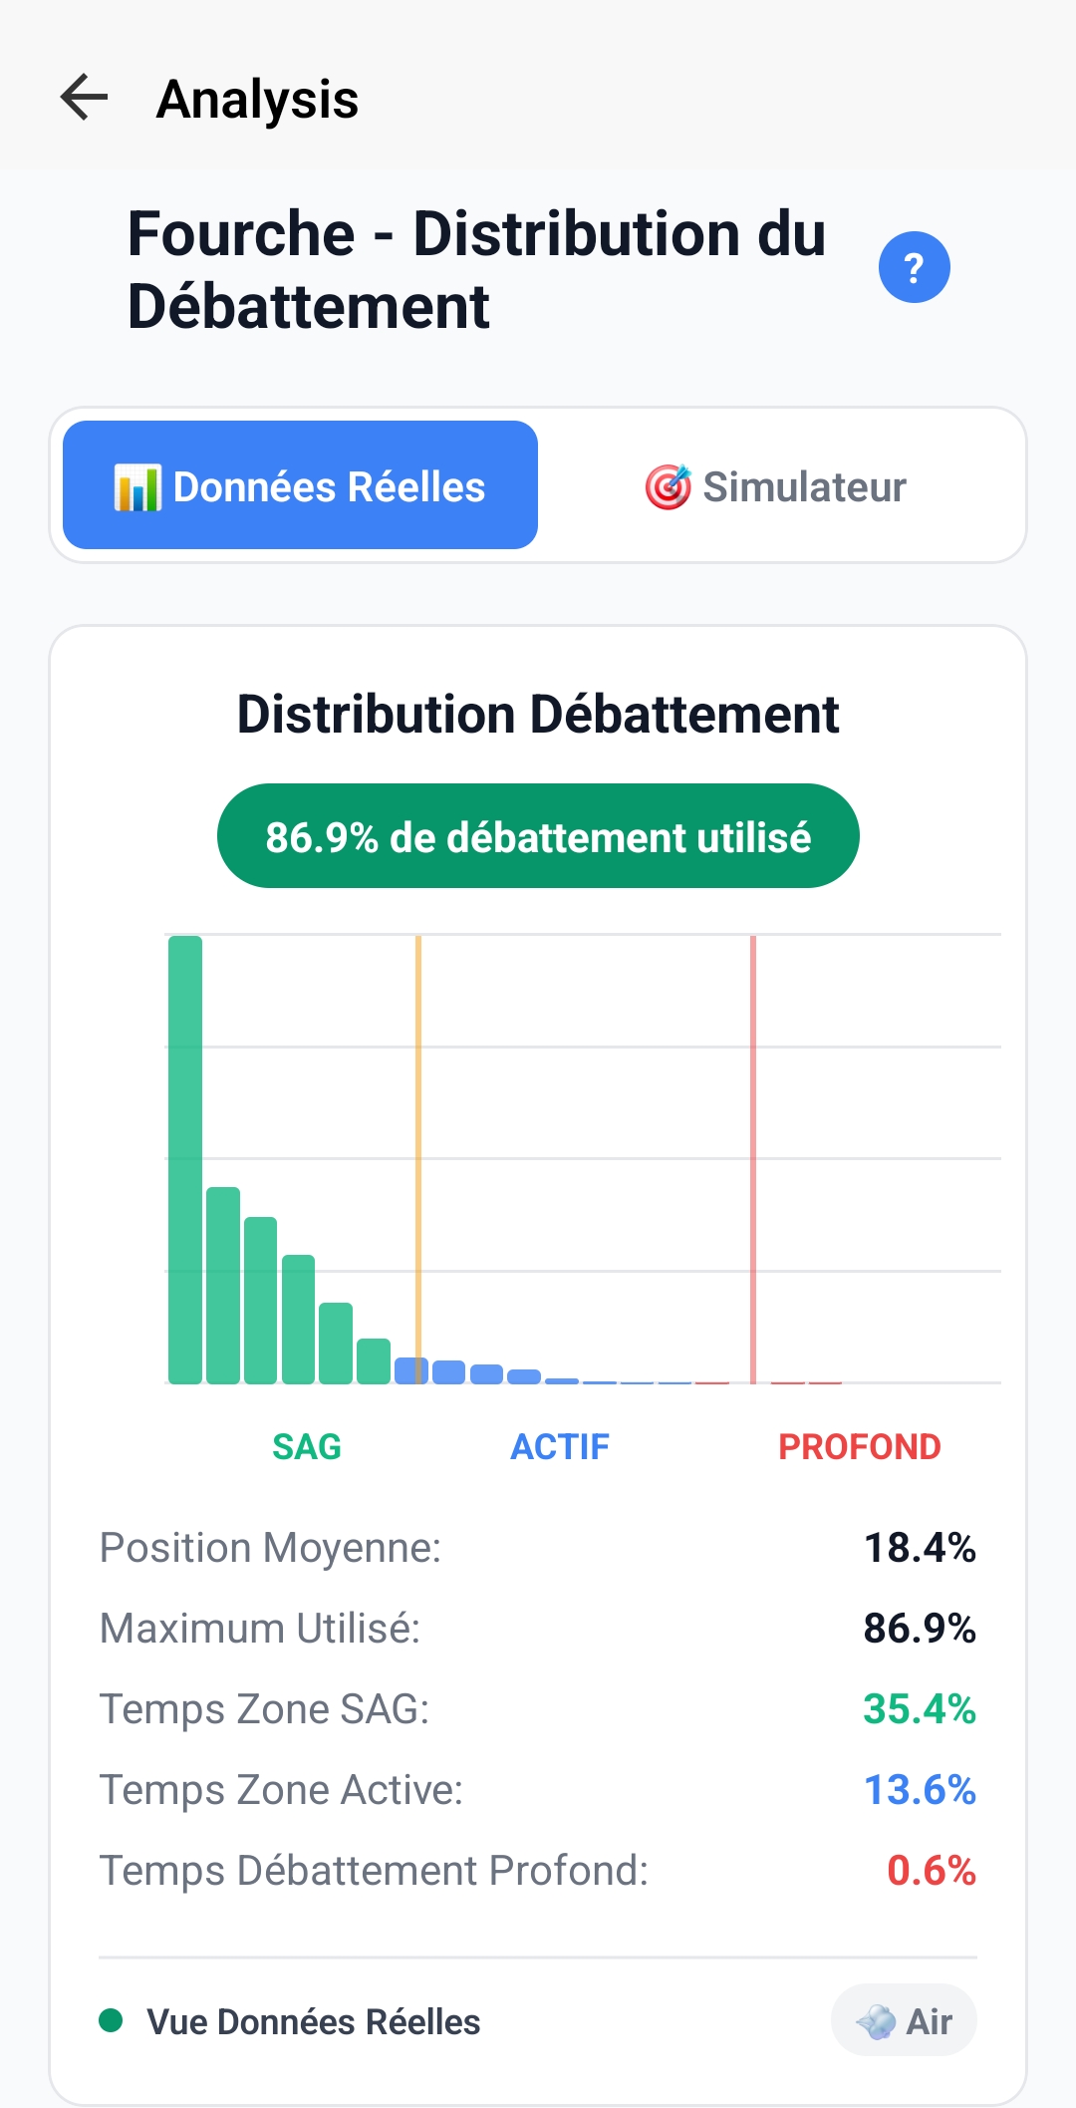Screen dimensions: 1076x2108
Task: Tap the cloud icon in Air chip
Action: (876, 2021)
